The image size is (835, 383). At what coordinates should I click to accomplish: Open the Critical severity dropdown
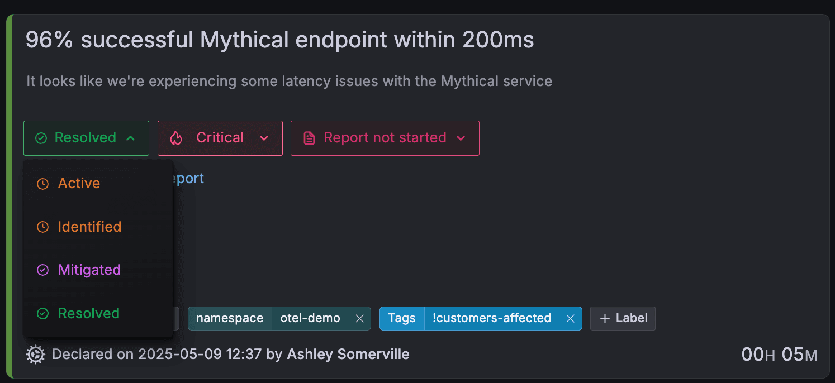tap(220, 138)
